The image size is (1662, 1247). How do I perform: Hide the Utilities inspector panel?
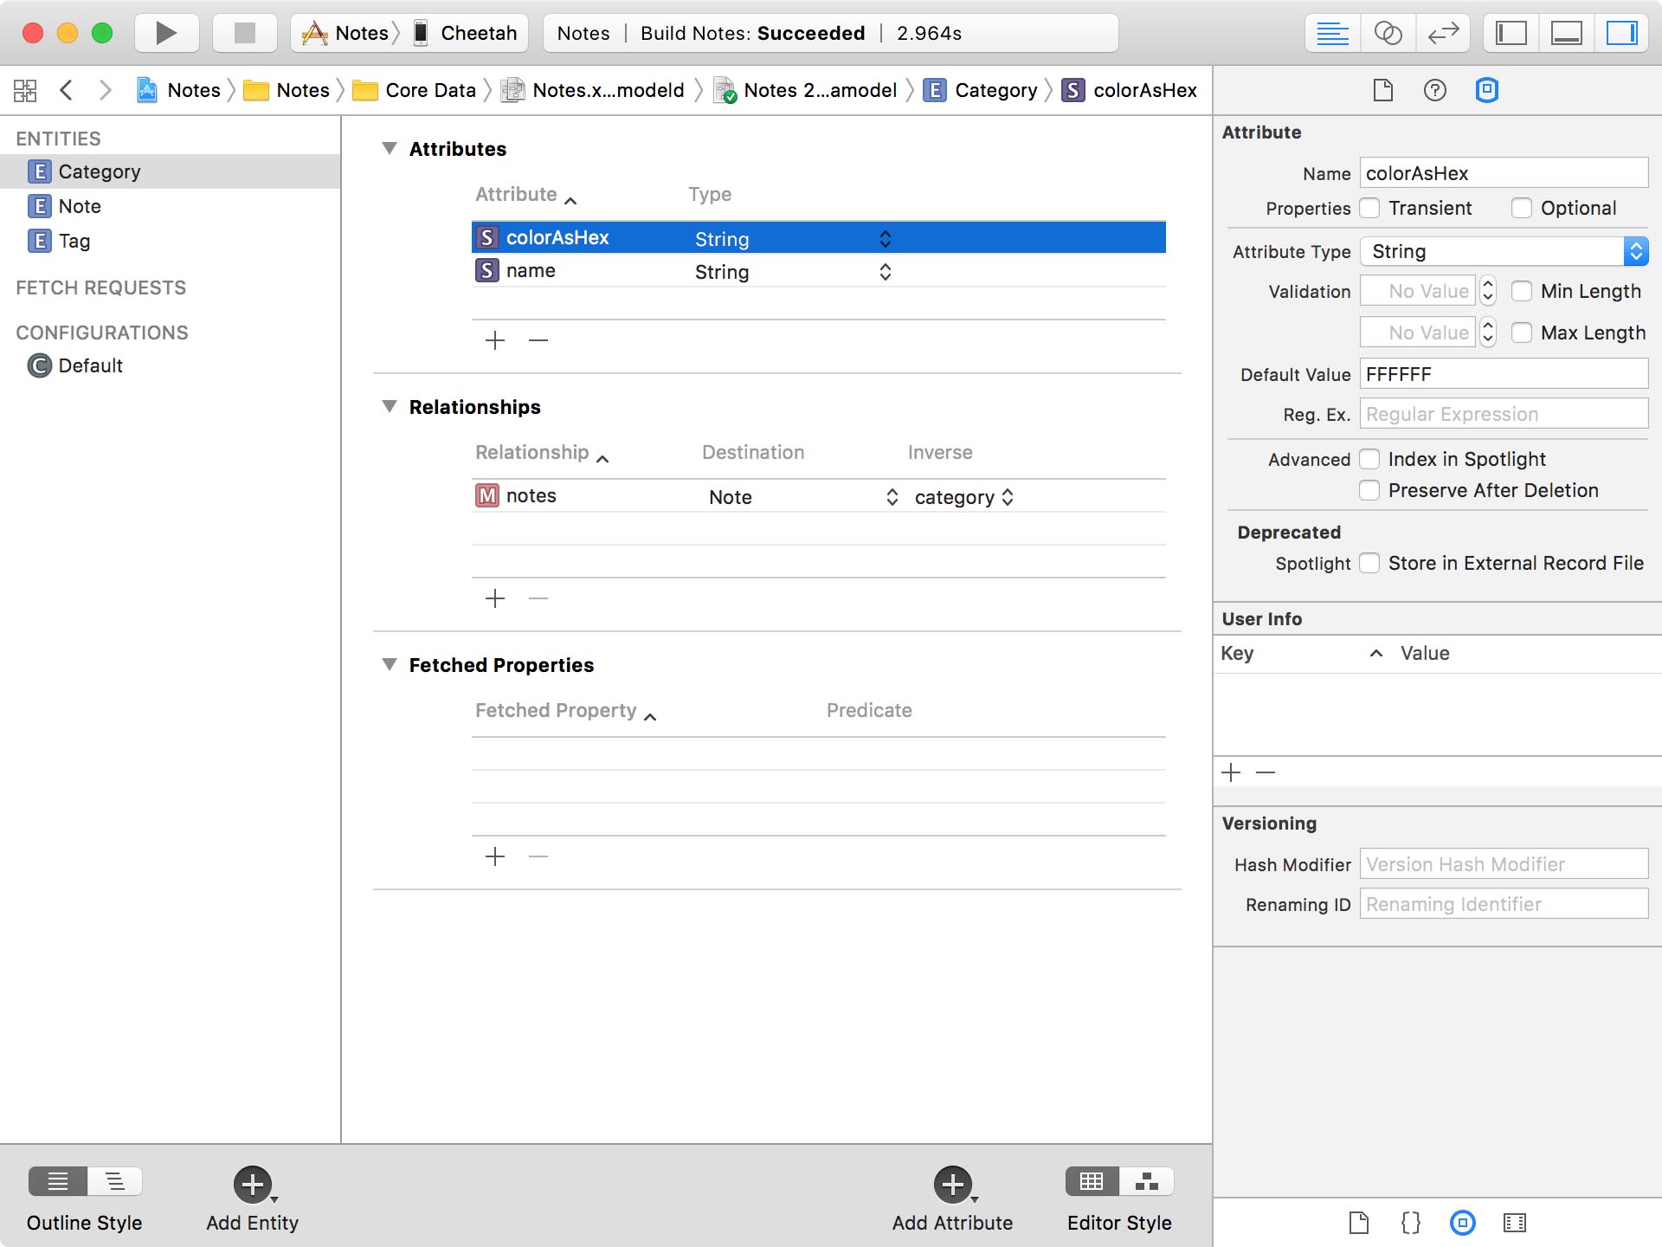click(x=1623, y=33)
